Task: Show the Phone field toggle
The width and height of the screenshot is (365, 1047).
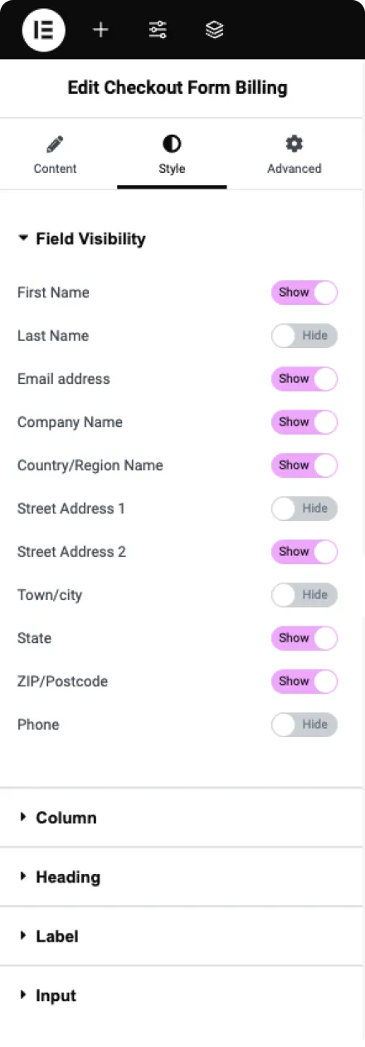Action: [x=304, y=725]
